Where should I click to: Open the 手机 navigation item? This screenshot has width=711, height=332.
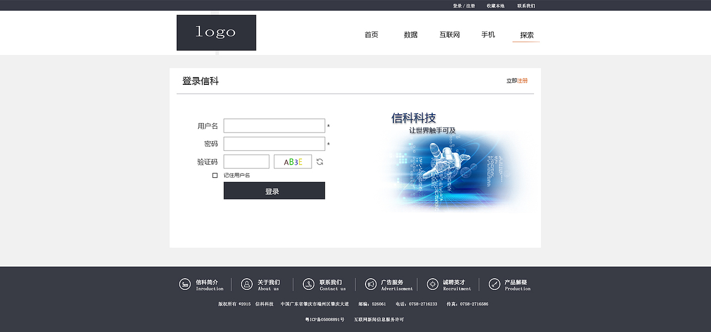(x=488, y=34)
